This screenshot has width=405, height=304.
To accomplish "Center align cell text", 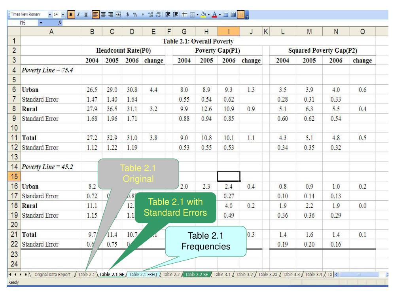I will [x=103, y=15].
